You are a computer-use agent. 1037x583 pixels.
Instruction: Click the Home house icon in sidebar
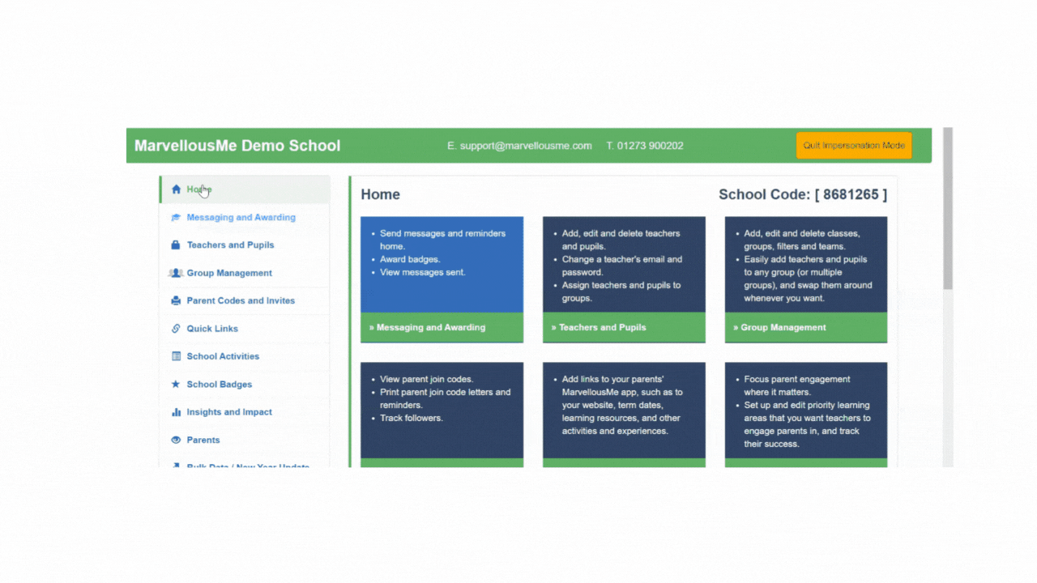tap(176, 189)
